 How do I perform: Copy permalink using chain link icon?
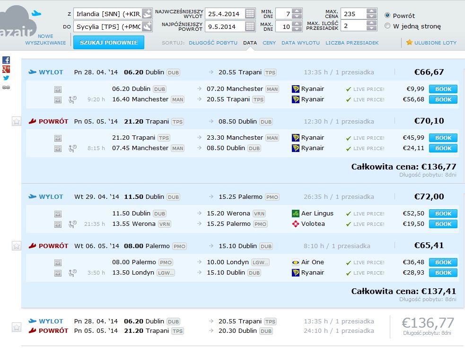[6, 87]
